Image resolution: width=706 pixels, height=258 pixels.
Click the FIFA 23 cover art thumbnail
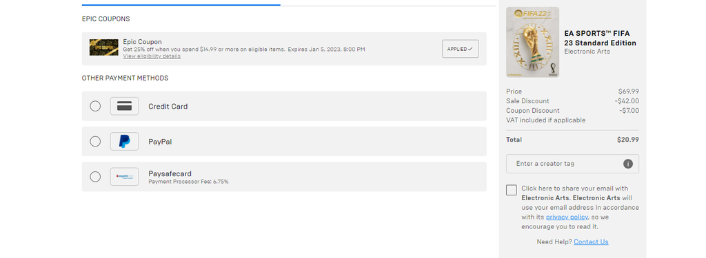pyautogui.click(x=533, y=42)
